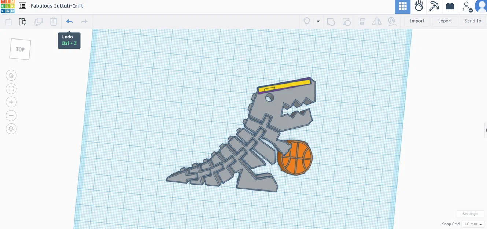Paste the copied shape
This screenshot has height=229, width=487.
pos(22,21)
